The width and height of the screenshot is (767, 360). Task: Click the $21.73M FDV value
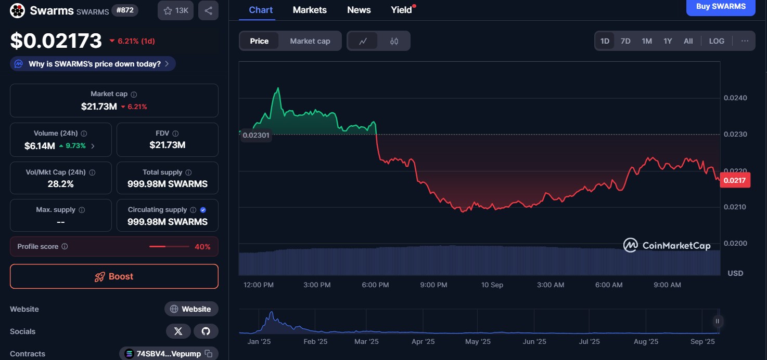(x=168, y=145)
